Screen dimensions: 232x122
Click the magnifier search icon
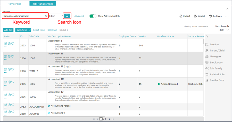coord(67,16)
